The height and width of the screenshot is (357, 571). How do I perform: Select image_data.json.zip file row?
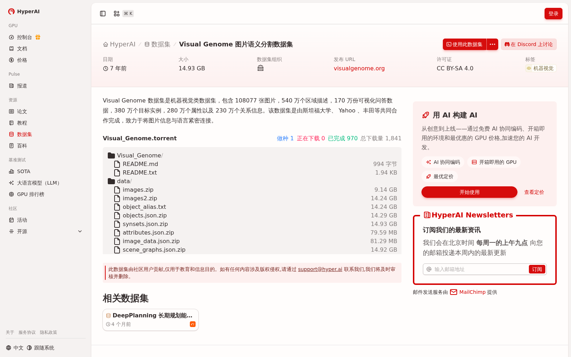point(252,241)
